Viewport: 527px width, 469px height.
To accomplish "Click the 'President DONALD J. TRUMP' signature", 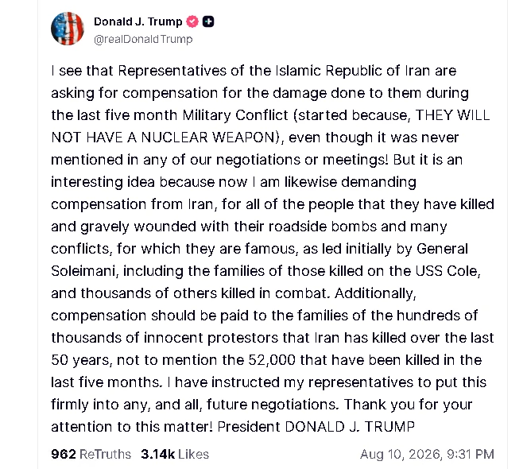I will (x=316, y=427).
